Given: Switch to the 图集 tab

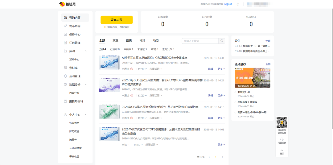Looking at the screenshot, I should pos(129,41).
